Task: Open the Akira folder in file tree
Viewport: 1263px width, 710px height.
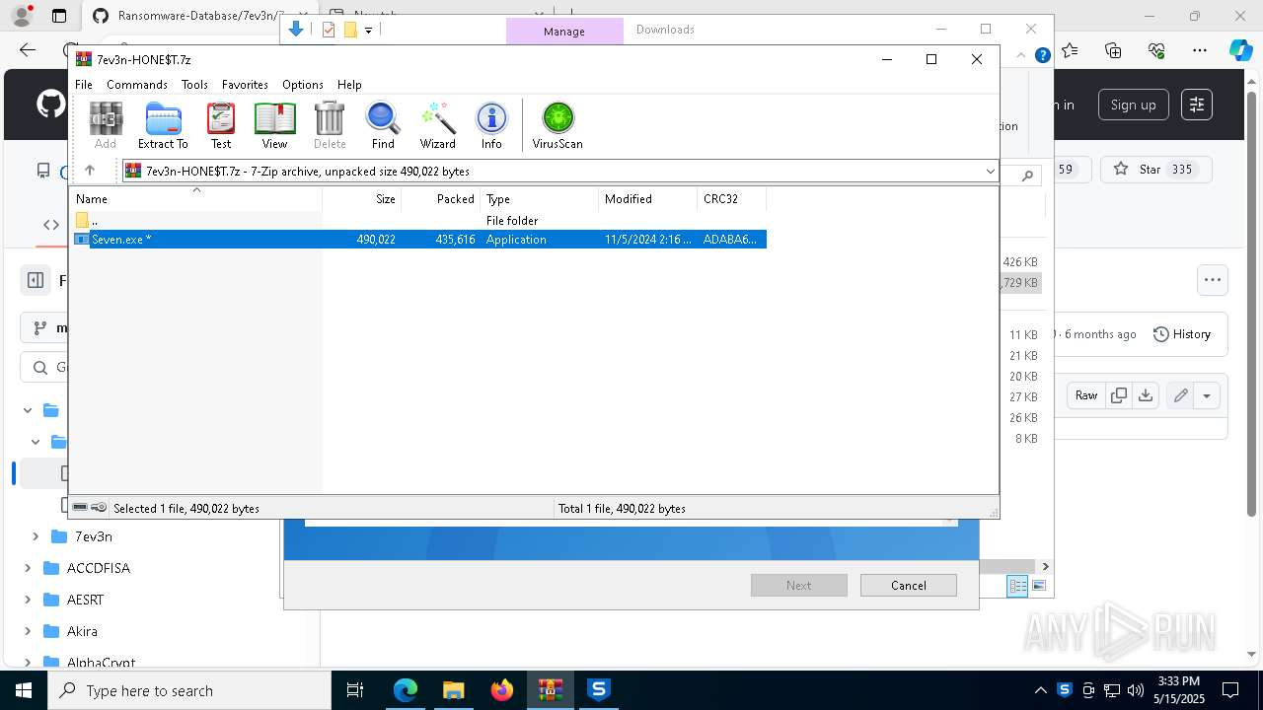Action: point(82,631)
